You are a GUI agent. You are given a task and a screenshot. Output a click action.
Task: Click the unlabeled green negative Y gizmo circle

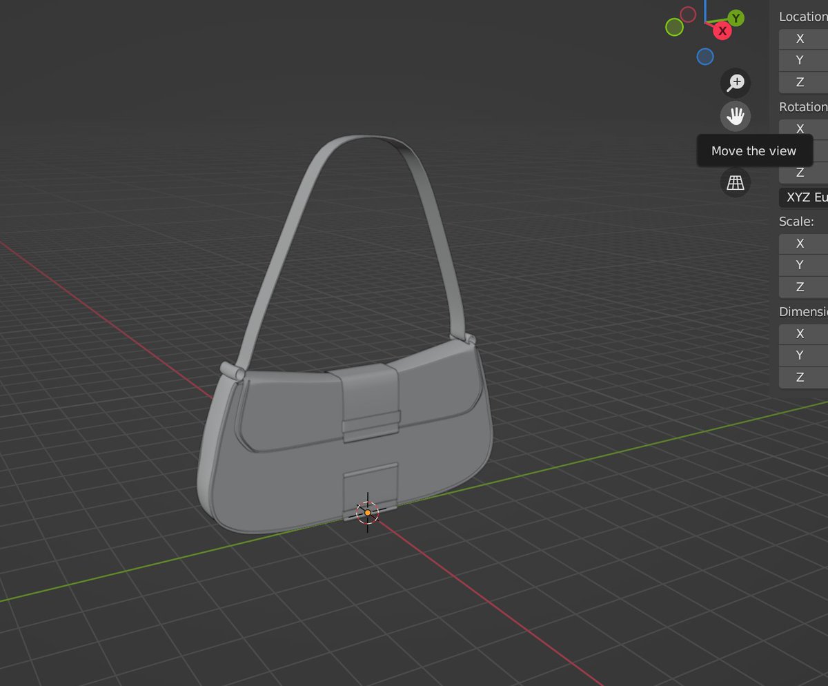674,27
